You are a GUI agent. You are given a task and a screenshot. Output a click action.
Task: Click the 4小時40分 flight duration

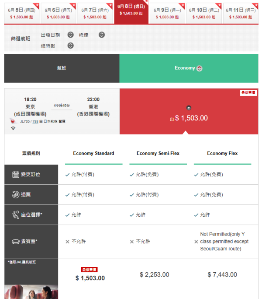(62, 106)
